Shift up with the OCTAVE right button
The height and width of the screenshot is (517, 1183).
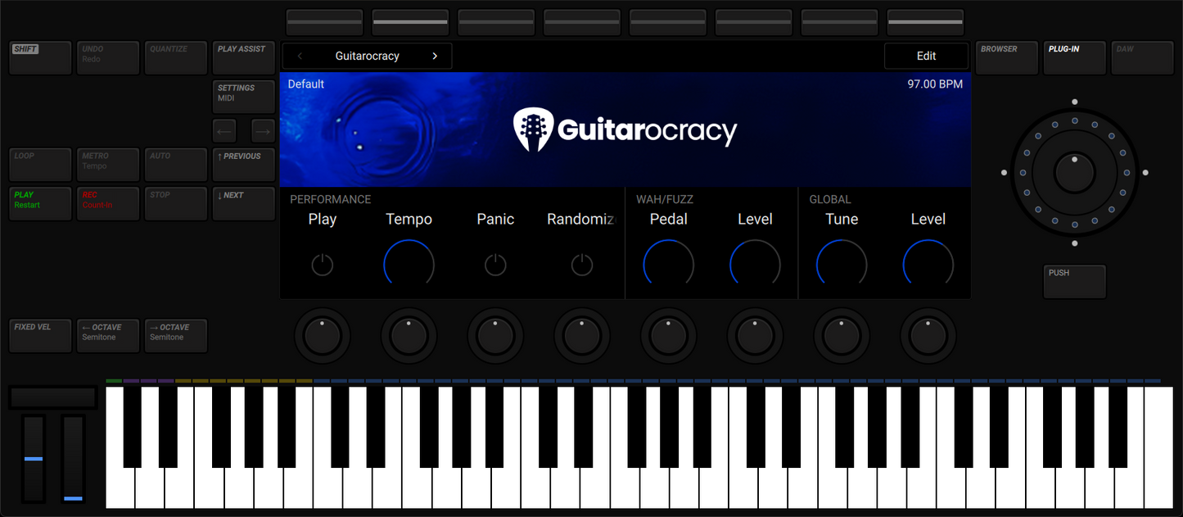tap(175, 335)
